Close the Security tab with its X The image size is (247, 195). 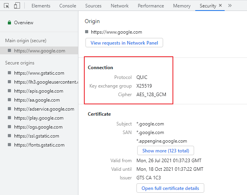coord(220,6)
